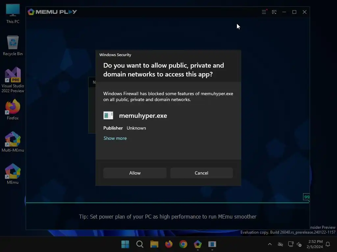The height and width of the screenshot is (252, 337).
Task: Show hidden system tray icons
Action: tap(270, 244)
